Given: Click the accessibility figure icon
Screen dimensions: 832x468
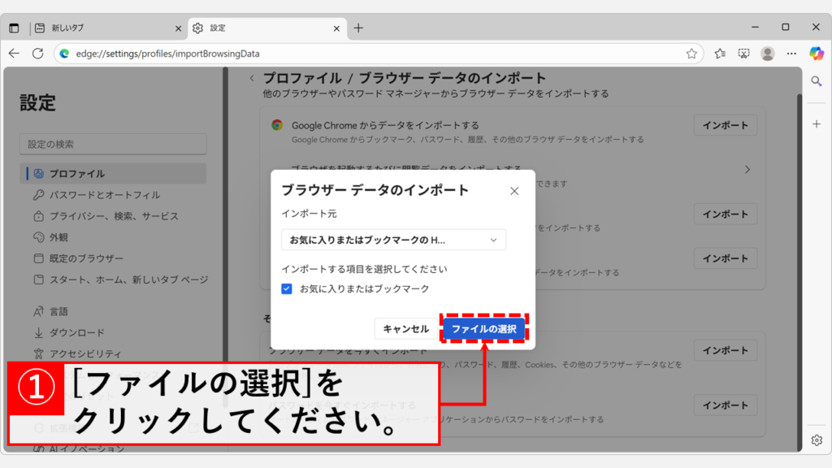Looking at the screenshot, I should 38,354.
